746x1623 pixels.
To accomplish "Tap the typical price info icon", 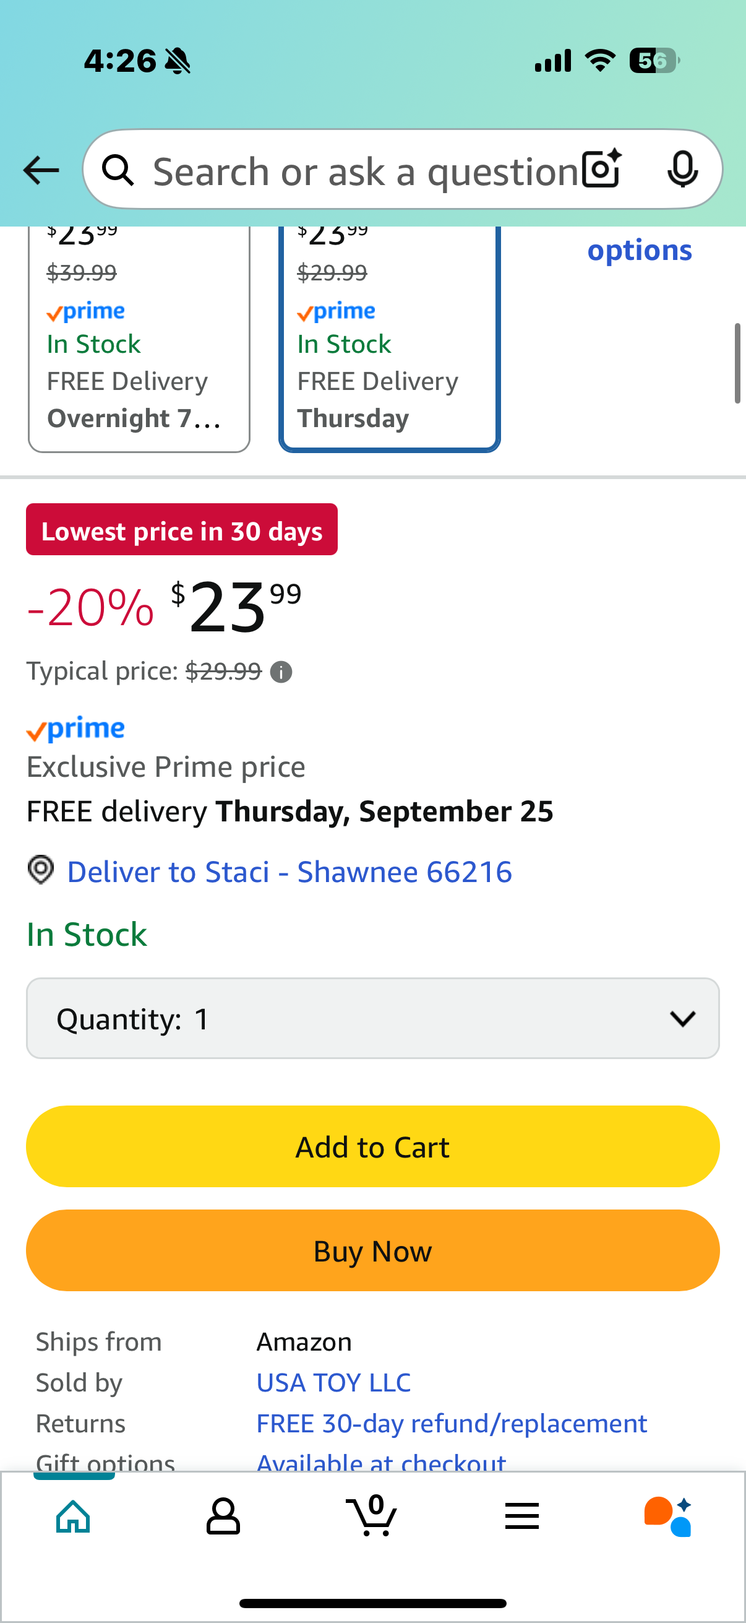I will 281,672.
